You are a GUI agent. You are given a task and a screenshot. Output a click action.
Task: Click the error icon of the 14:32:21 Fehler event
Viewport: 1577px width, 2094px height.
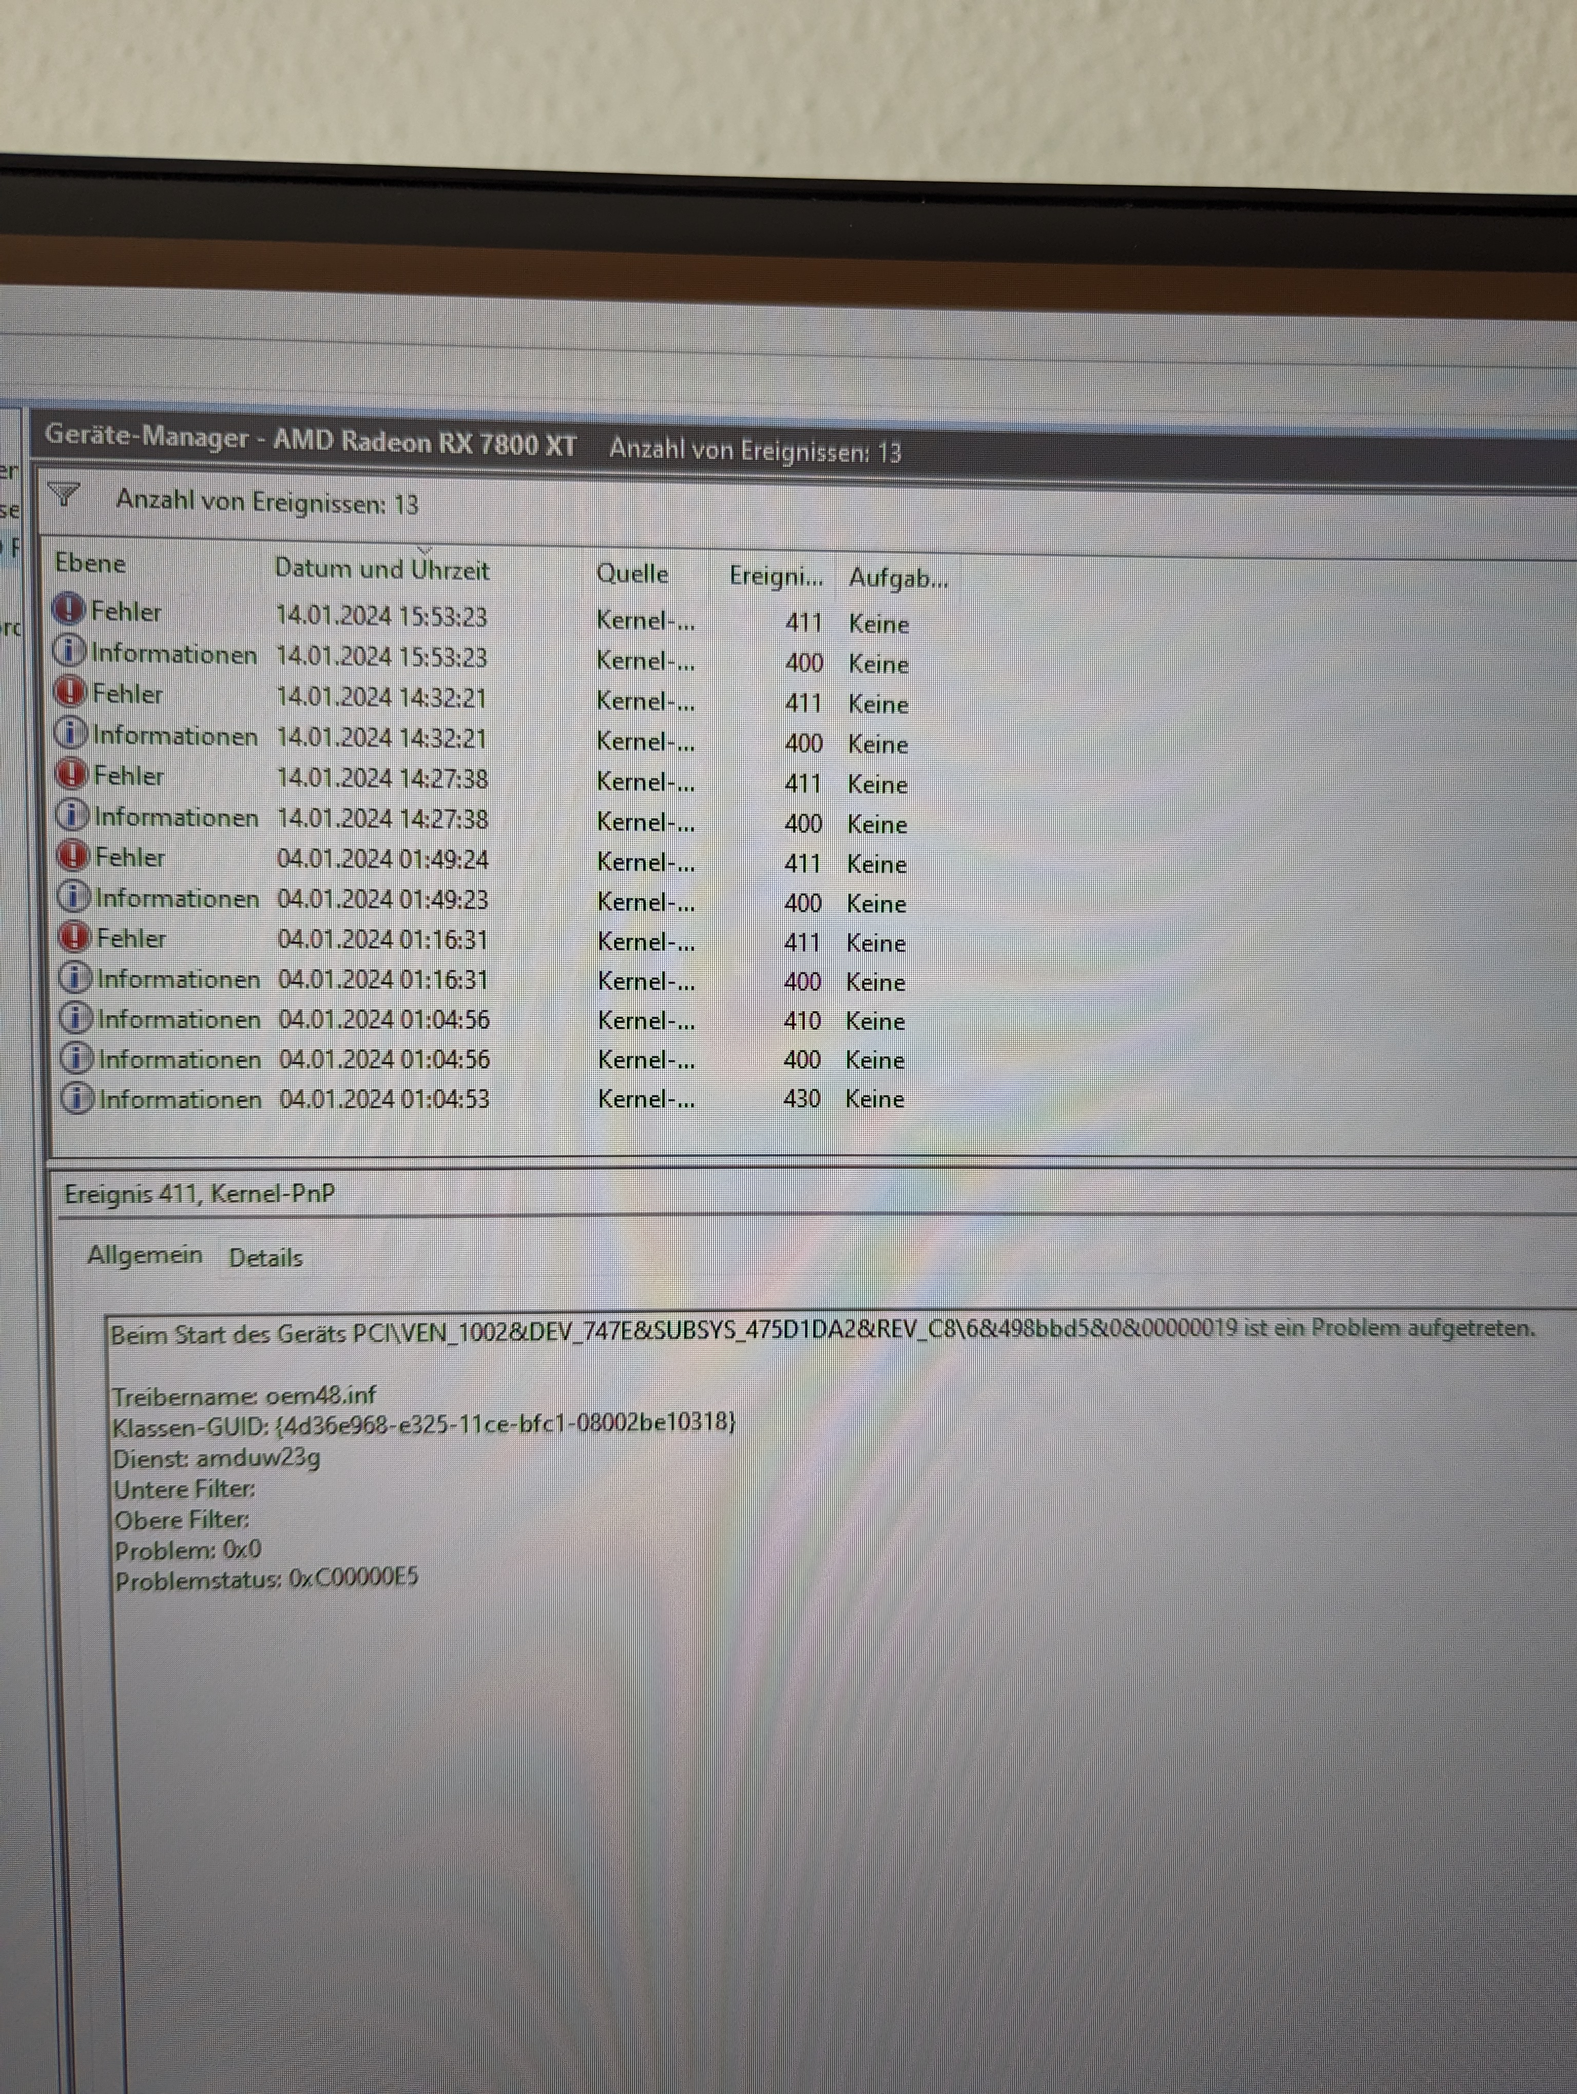pyautogui.click(x=71, y=692)
